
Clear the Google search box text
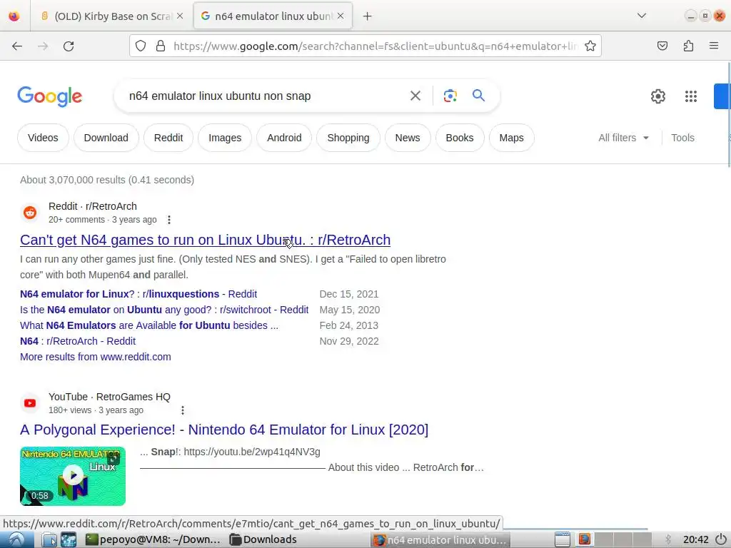[415, 96]
